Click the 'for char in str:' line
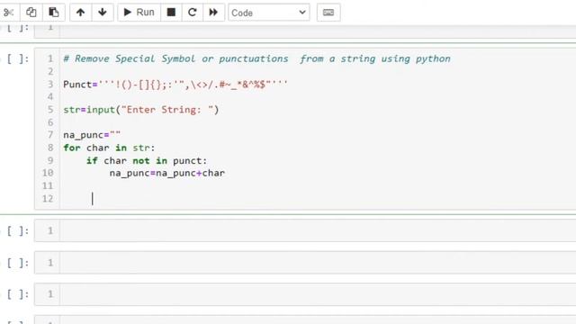This screenshot has height=324, width=576. (109, 148)
